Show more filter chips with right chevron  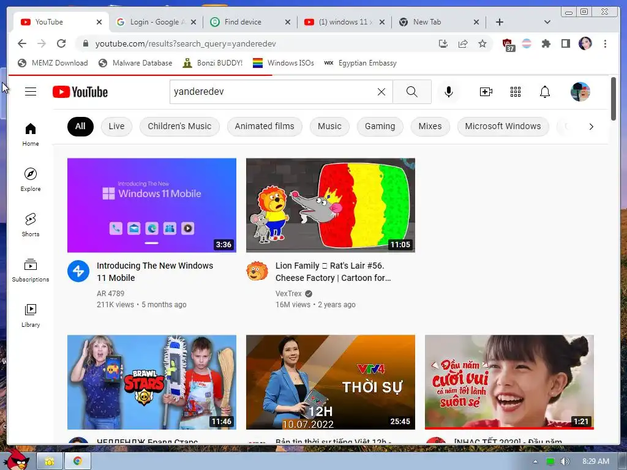click(591, 127)
